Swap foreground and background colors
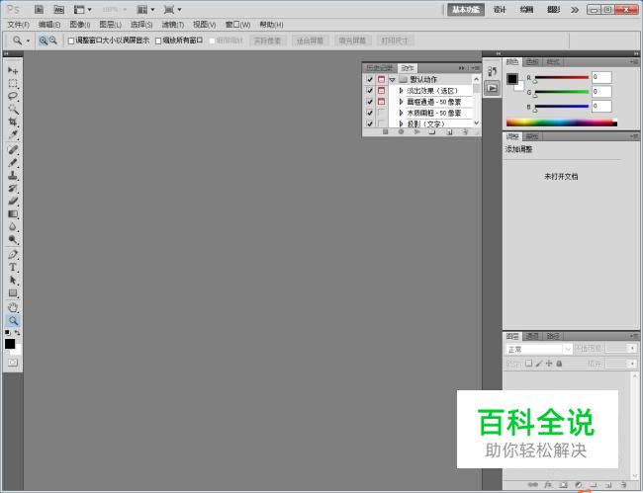Viewport: 643px width, 493px height. (17, 333)
